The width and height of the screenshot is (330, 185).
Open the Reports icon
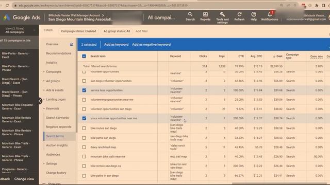click(205, 16)
